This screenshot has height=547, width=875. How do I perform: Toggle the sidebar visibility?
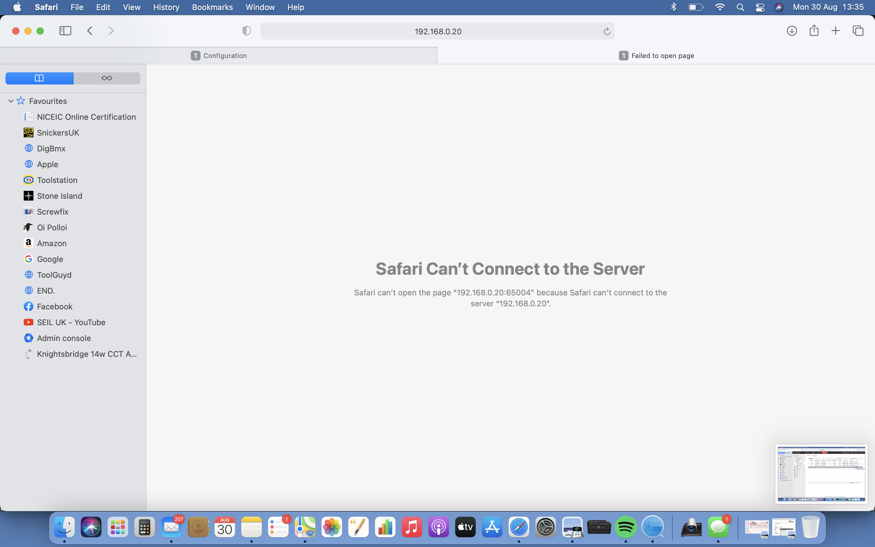[x=65, y=31]
